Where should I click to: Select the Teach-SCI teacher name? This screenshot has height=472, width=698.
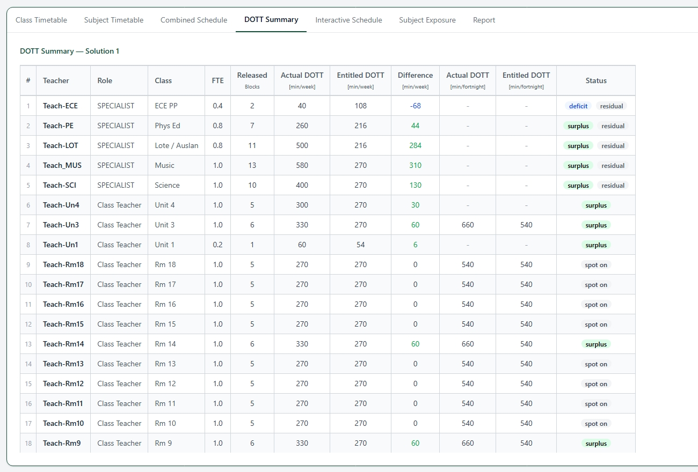coord(60,185)
